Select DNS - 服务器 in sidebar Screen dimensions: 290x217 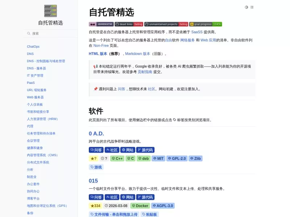36,68
